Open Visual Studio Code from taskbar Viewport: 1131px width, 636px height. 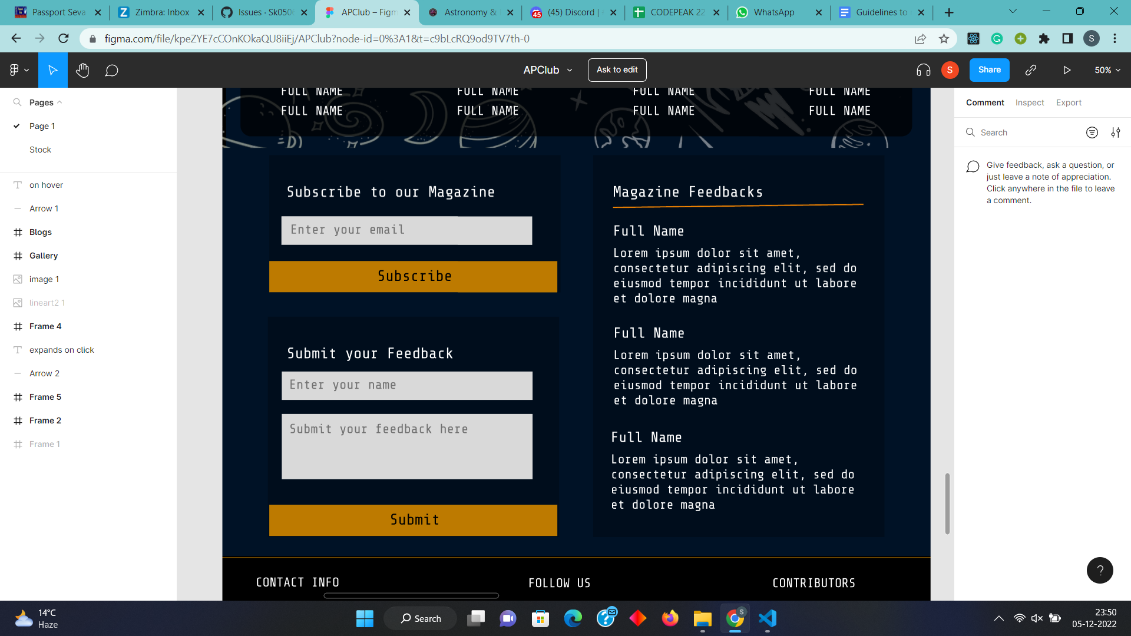click(767, 618)
